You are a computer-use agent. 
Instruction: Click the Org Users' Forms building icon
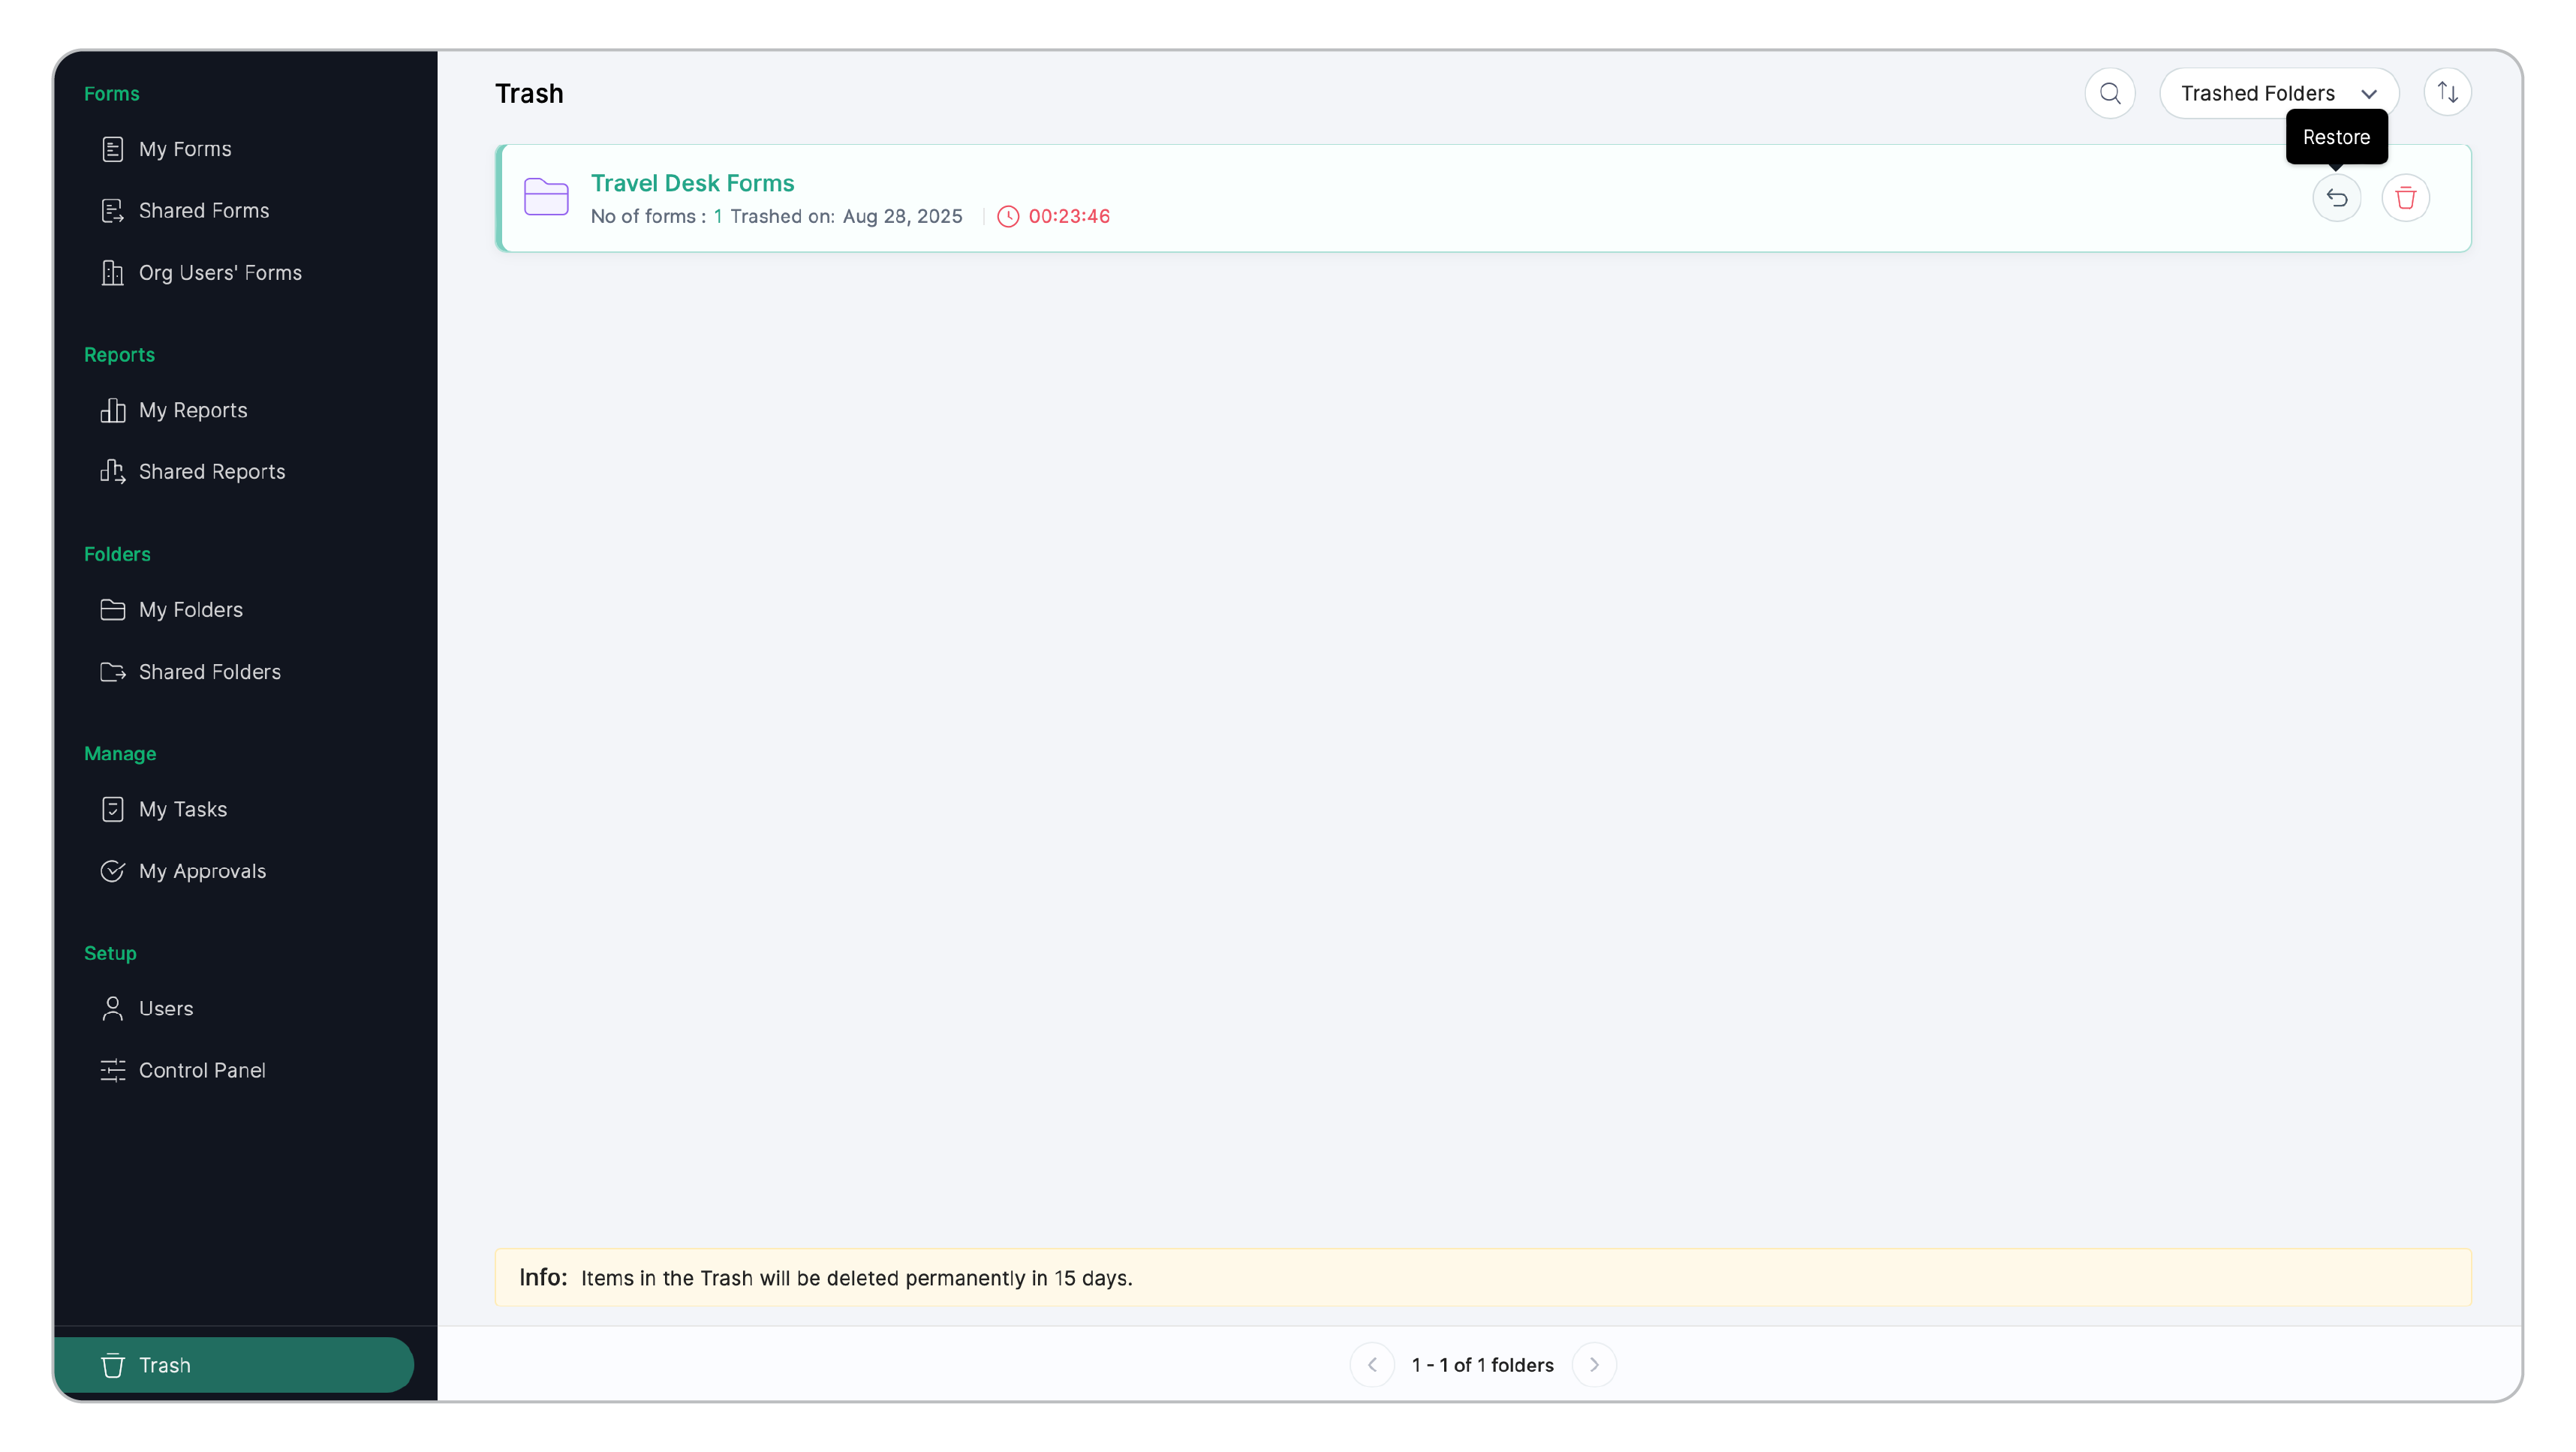point(112,273)
